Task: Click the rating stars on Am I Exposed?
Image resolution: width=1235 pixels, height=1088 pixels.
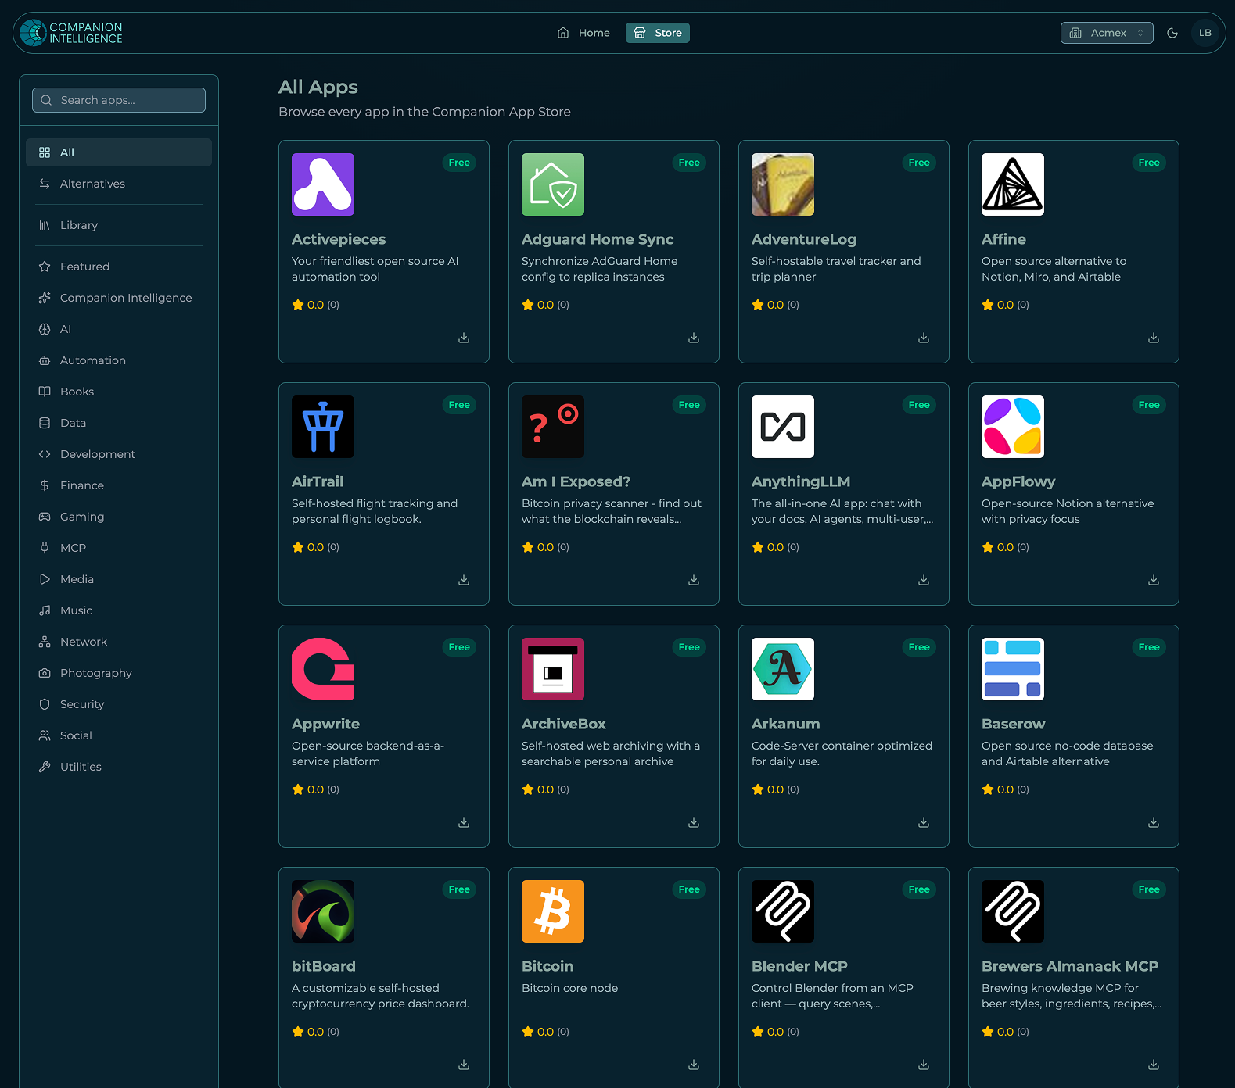Action: coord(545,547)
